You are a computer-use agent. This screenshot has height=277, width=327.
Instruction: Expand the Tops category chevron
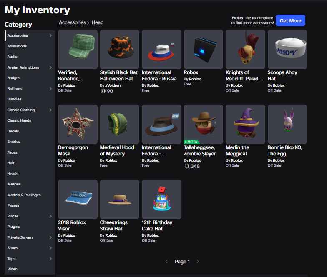50,259
